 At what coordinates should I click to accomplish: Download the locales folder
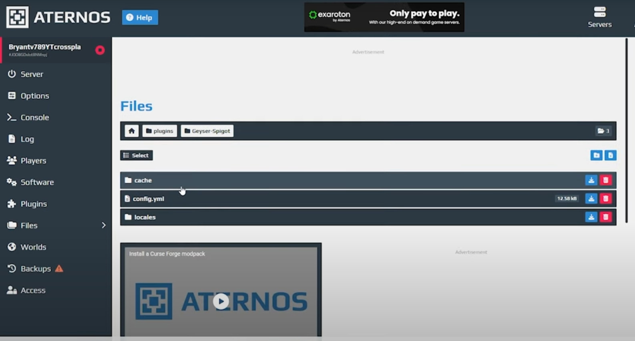pyautogui.click(x=591, y=217)
